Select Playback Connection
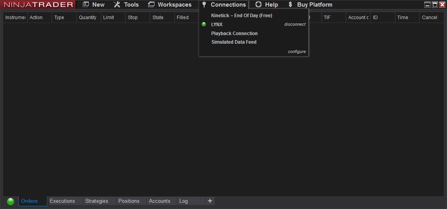The height and width of the screenshot is (209, 447). tap(234, 33)
